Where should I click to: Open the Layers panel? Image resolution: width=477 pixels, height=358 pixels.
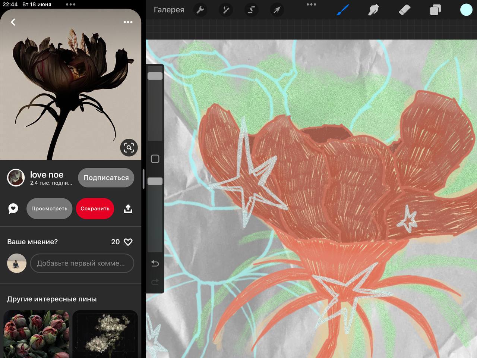tap(435, 10)
